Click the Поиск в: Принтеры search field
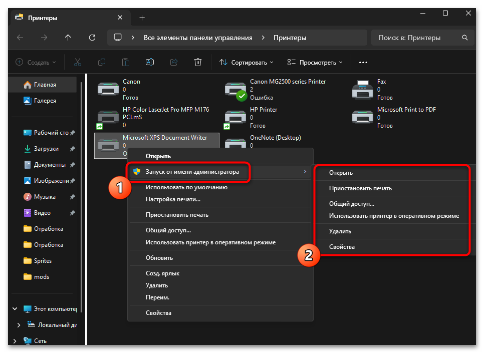Viewport: 484px width, 353px height. (x=422, y=38)
